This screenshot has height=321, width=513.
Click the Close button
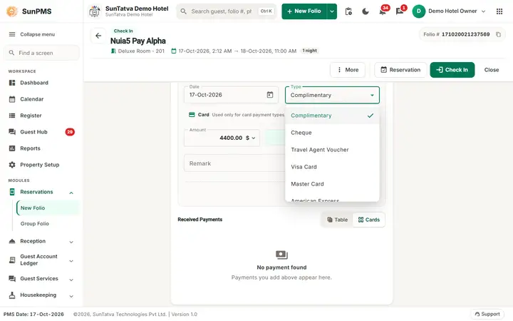point(492,70)
